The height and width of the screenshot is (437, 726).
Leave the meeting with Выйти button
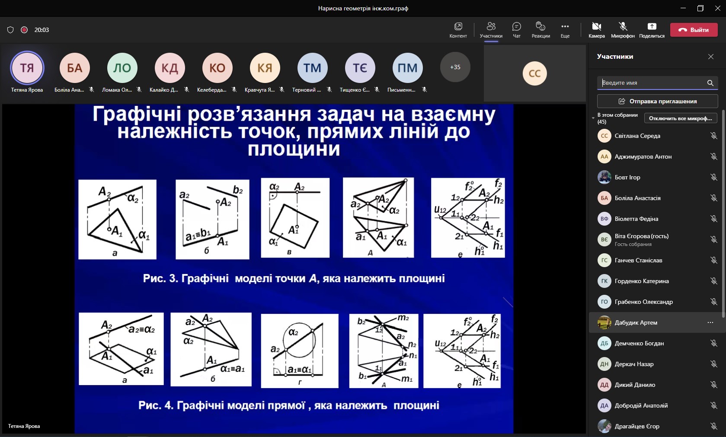point(694,30)
